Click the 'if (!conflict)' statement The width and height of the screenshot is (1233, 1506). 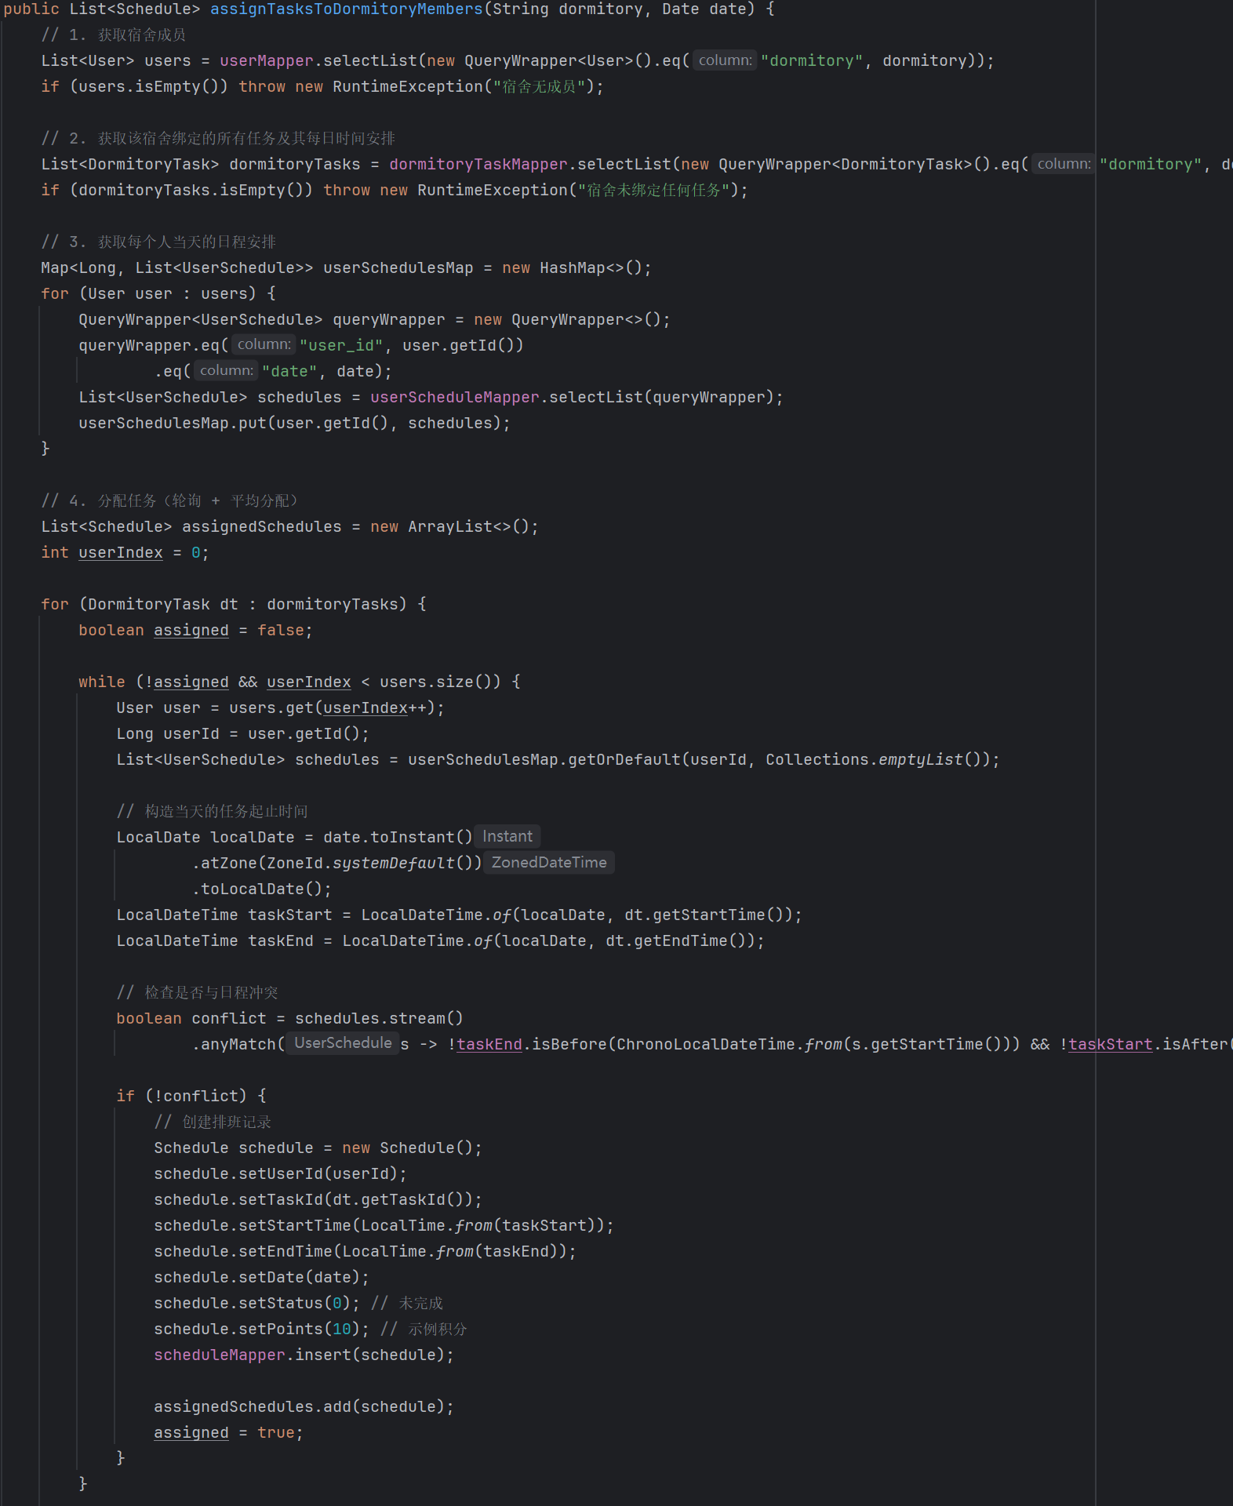(191, 1097)
